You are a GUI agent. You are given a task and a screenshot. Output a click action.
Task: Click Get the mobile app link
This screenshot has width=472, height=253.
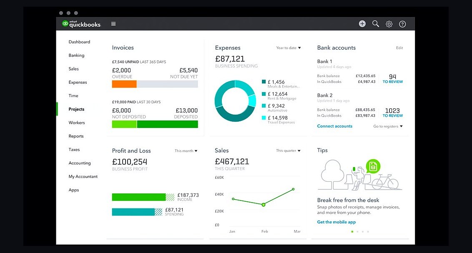coord(336,222)
